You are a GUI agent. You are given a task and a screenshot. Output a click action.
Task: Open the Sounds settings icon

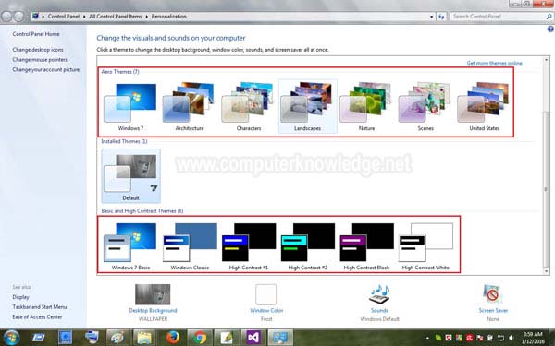pyautogui.click(x=379, y=294)
